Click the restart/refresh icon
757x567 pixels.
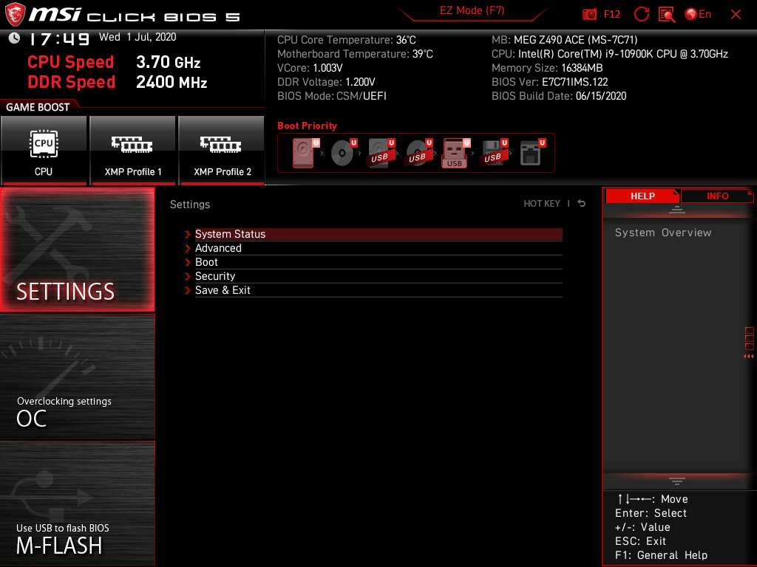point(642,14)
